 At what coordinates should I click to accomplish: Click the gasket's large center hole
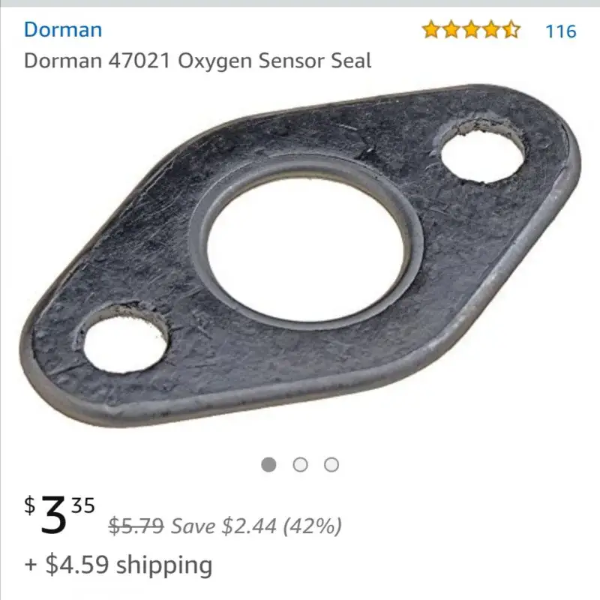click(x=305, y=250)
